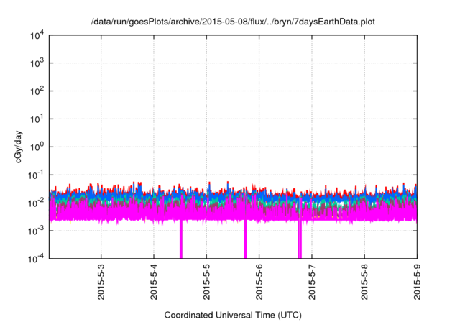Click the 2015-5-5 date label
Screen dimensions: 460x322
206,282
